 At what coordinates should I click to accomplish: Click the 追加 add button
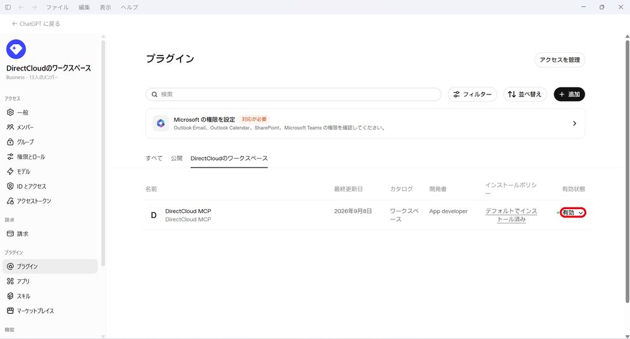[570, 95]
